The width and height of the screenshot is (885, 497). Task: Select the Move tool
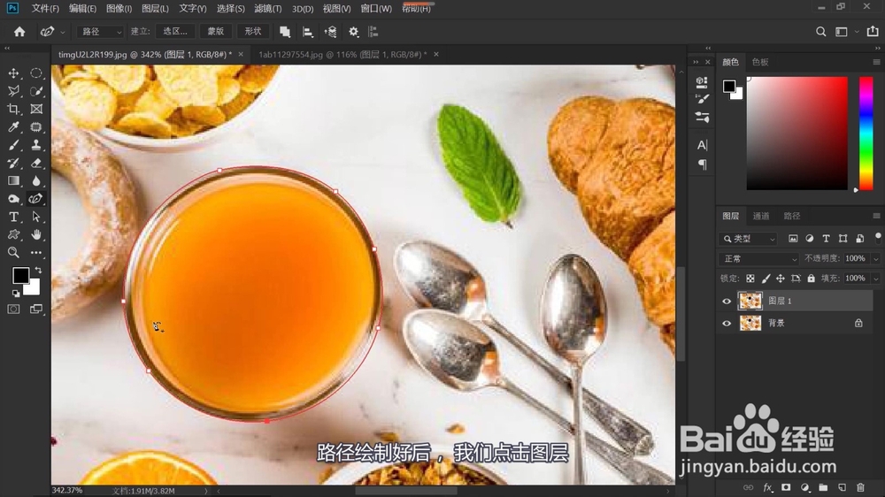[x=13, y=73]
